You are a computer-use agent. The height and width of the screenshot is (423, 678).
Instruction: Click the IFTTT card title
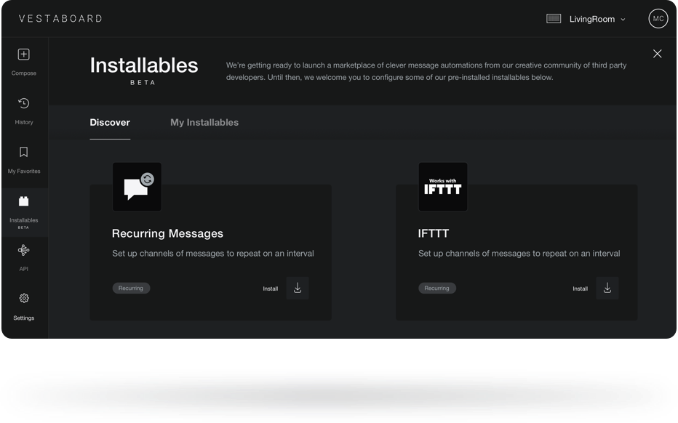434,233
